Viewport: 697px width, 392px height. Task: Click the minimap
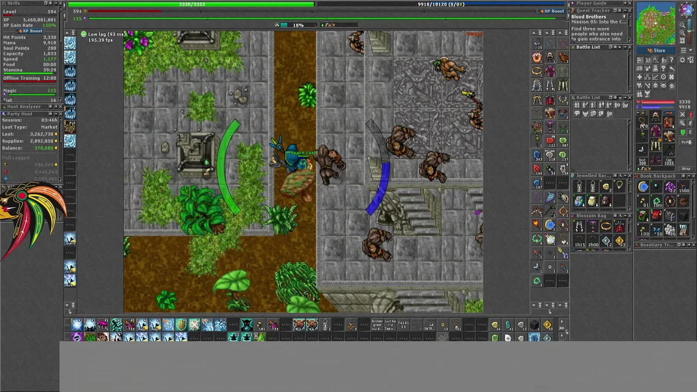coord(656,23)
